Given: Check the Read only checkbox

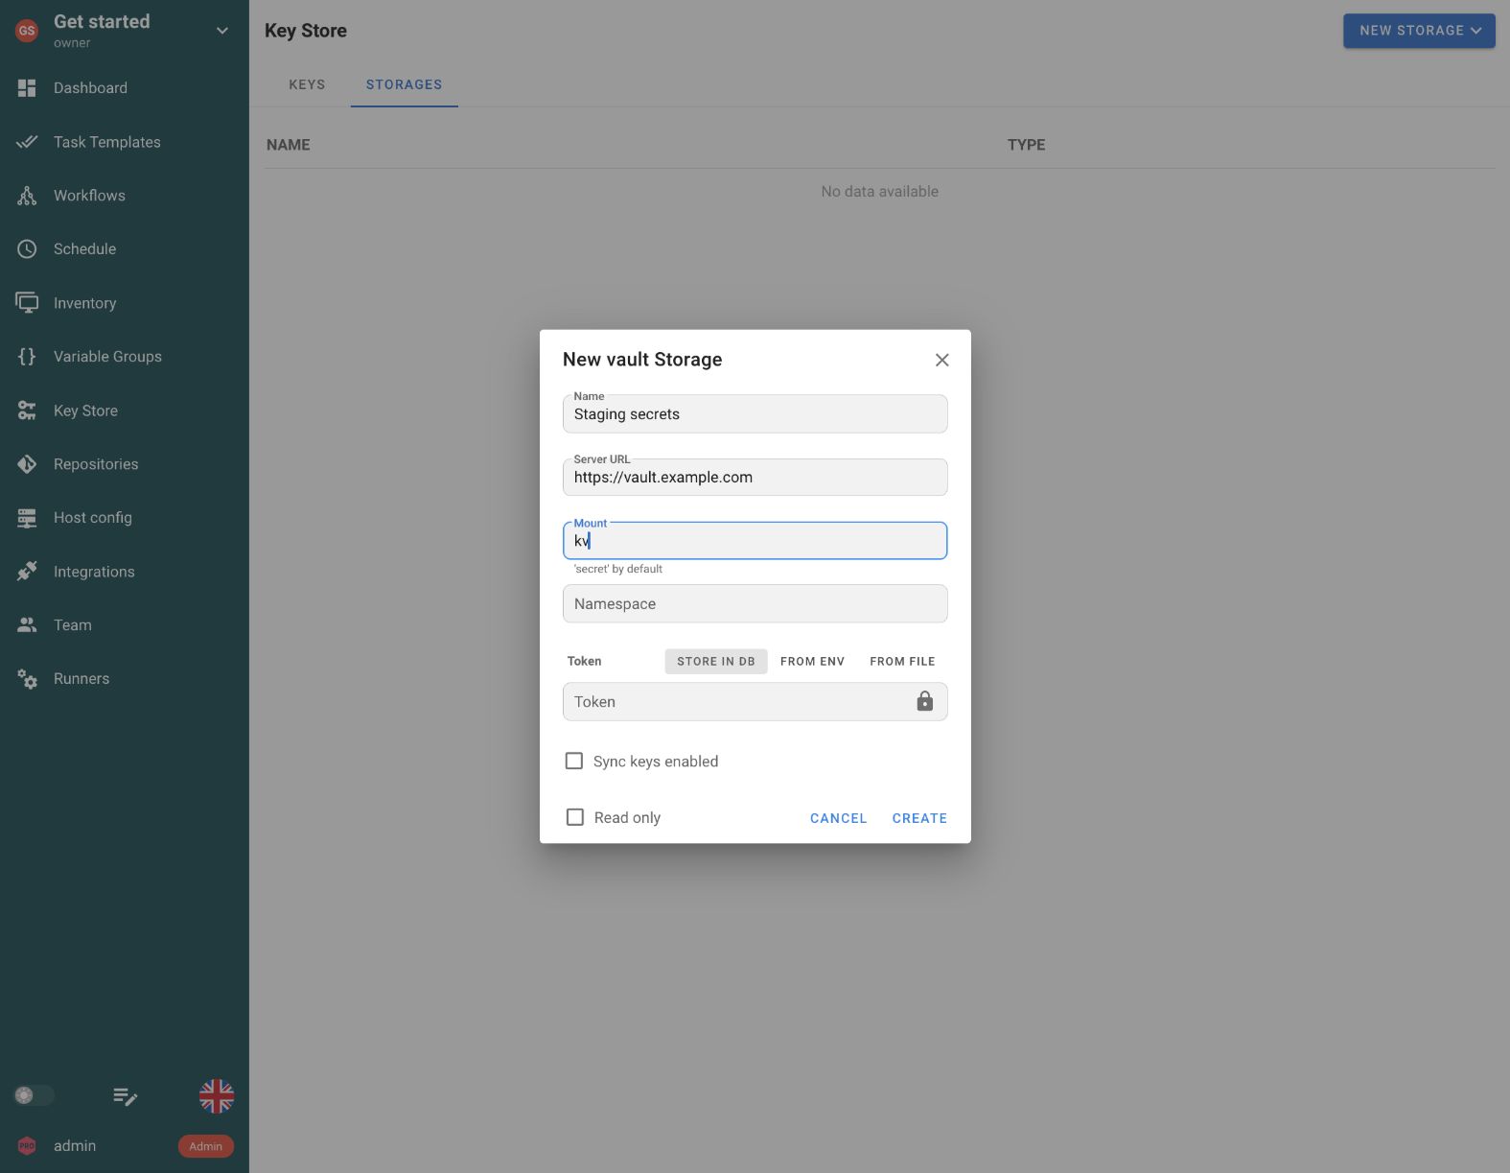Looking at the screenshot, I should tap(575, 817).
